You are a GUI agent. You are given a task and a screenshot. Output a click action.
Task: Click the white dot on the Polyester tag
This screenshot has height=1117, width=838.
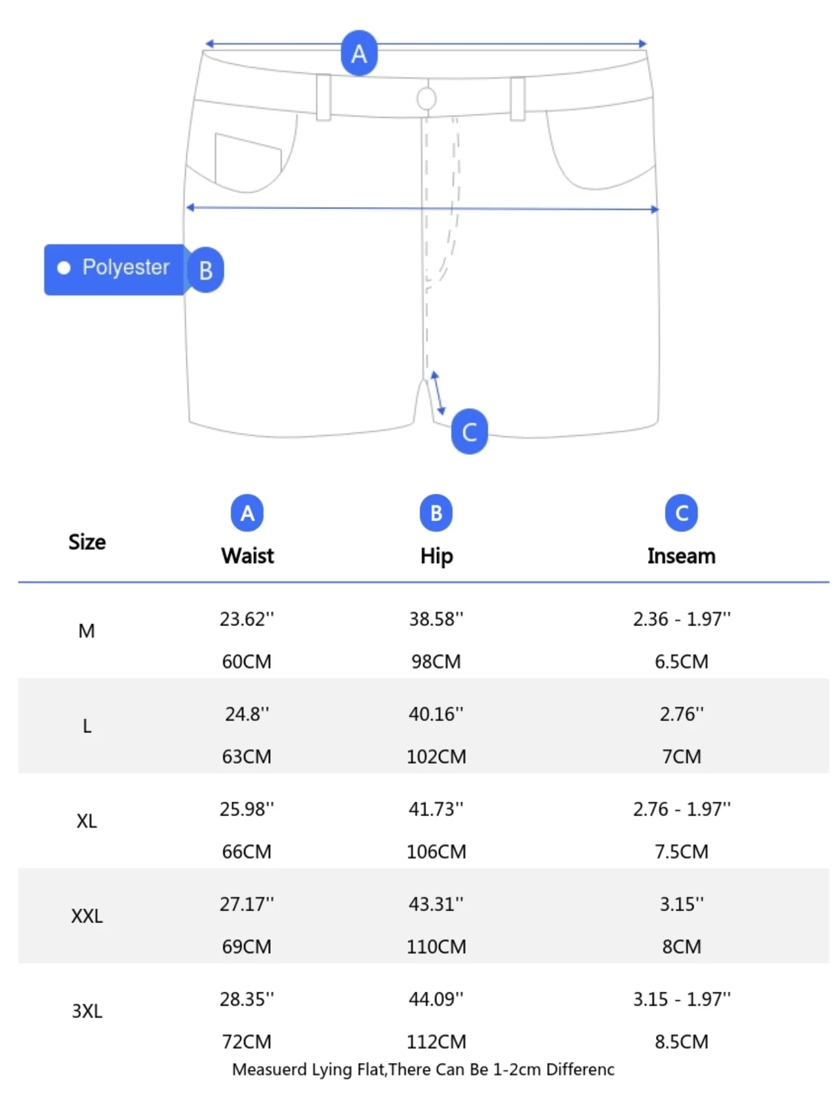64,268
